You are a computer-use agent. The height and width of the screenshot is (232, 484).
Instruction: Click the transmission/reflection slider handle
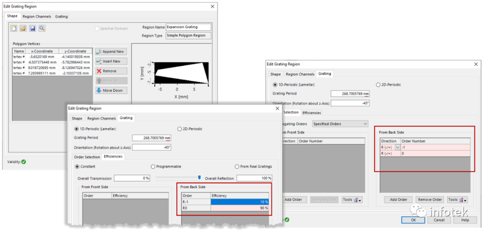pos(199,177)
